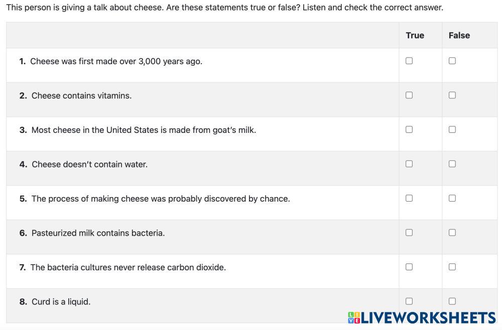The image size is (502, 330).
Task: Select True for 'Curd is a liquid'
Action: (409, 301)
